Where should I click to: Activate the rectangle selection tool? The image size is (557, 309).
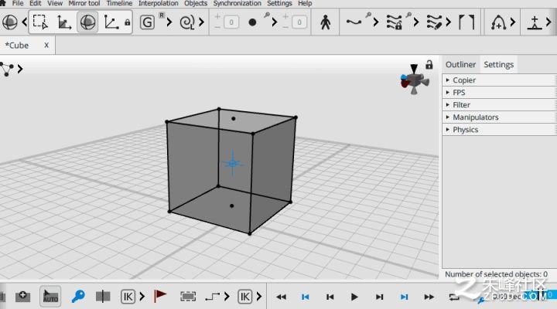40,22
